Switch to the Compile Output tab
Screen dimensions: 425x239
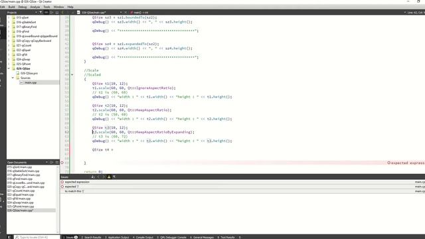pyautogui.click(x=143, y=237)
